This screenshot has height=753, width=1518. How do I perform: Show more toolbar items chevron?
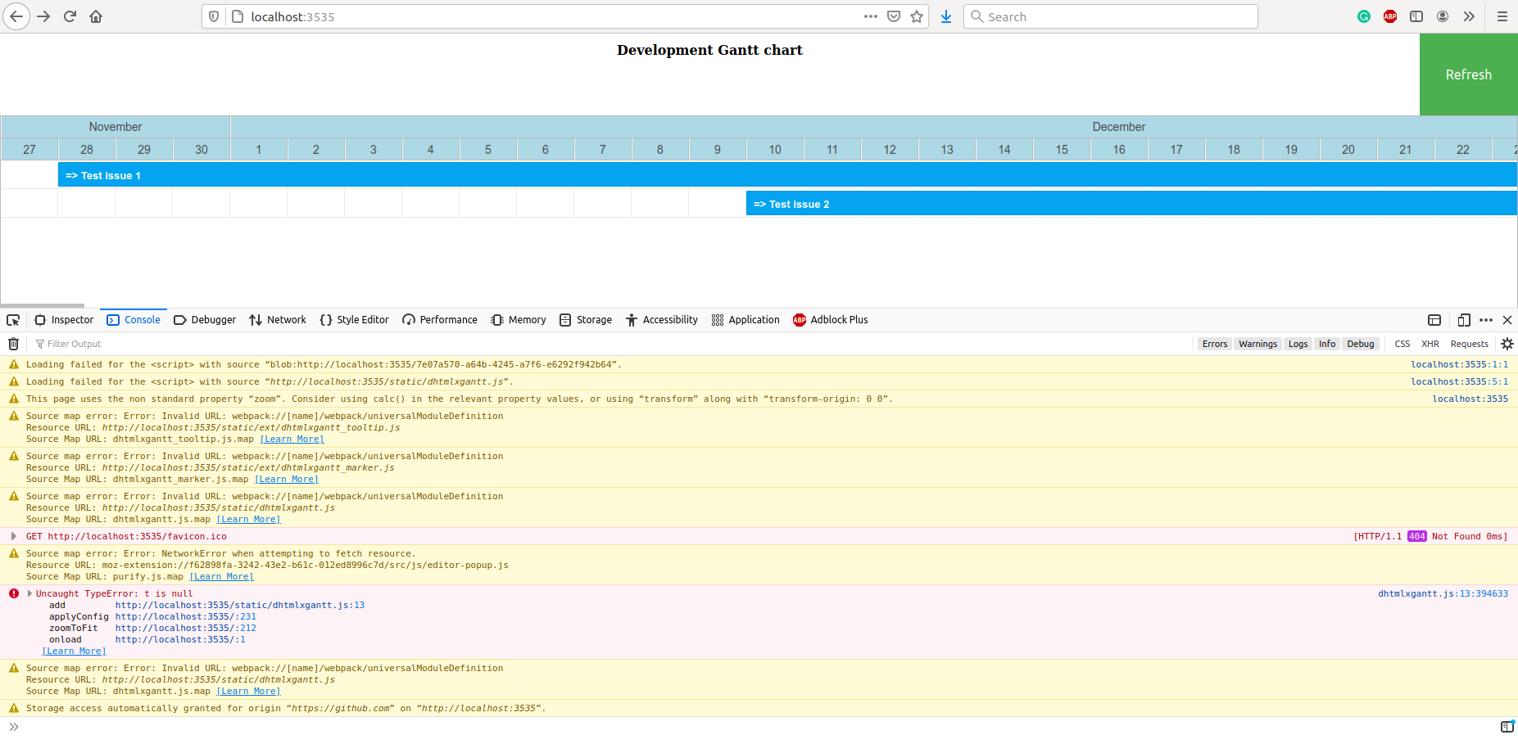click(1469, 16)
